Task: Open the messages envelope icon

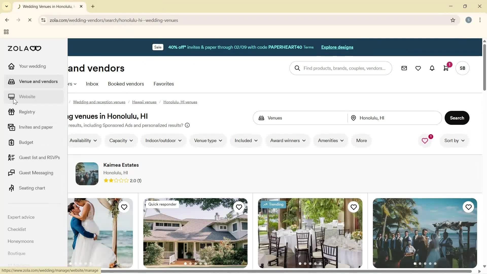Action: click(404, 68)
